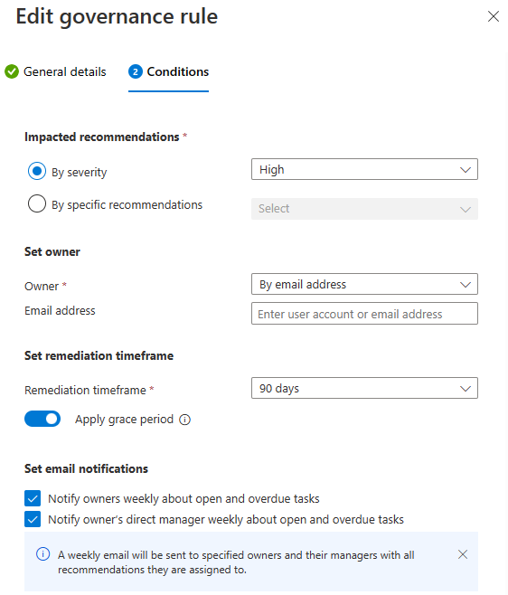This screenshot has width=508, height=595.
Task: Click the Email address input field
Action: point(364,314)
